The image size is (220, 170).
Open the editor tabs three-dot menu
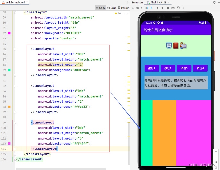click(128, 2)
